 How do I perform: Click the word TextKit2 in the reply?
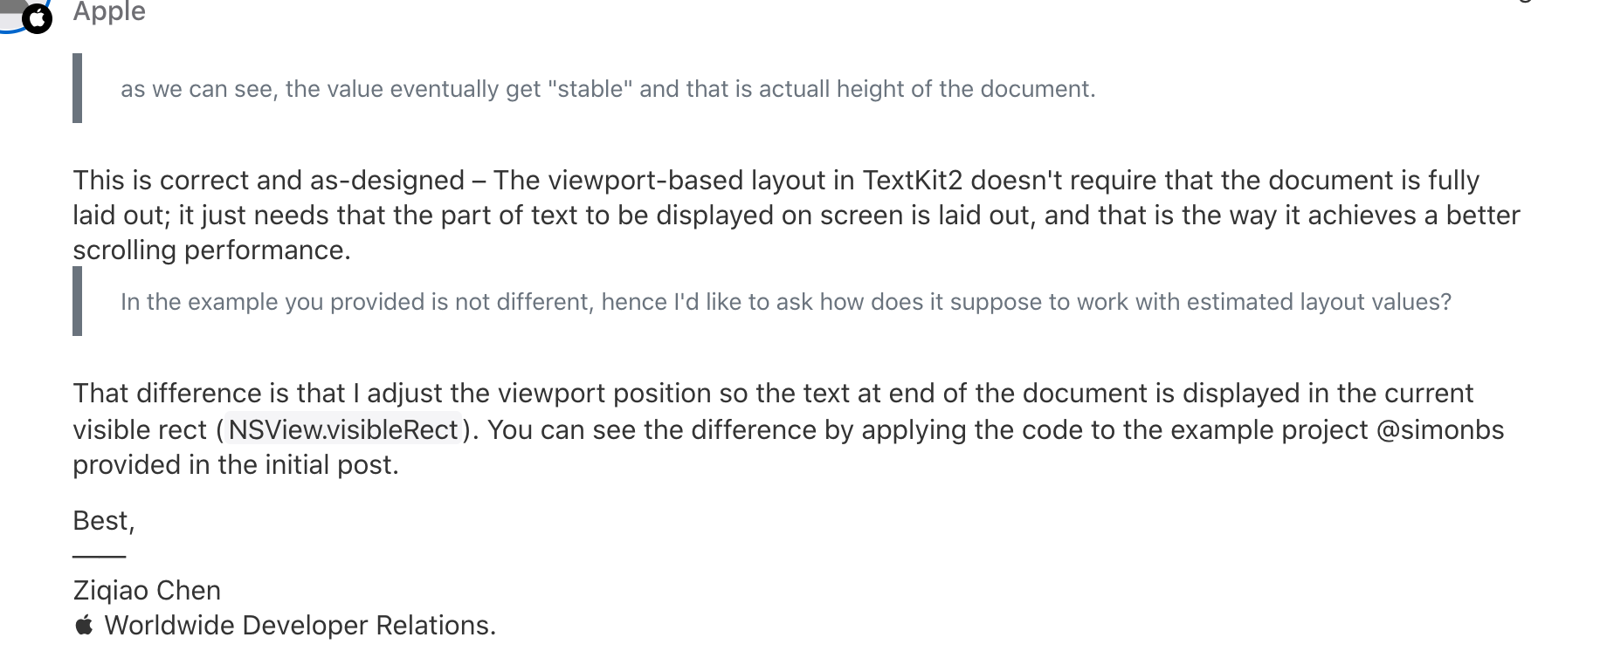(x=913, y=180)
